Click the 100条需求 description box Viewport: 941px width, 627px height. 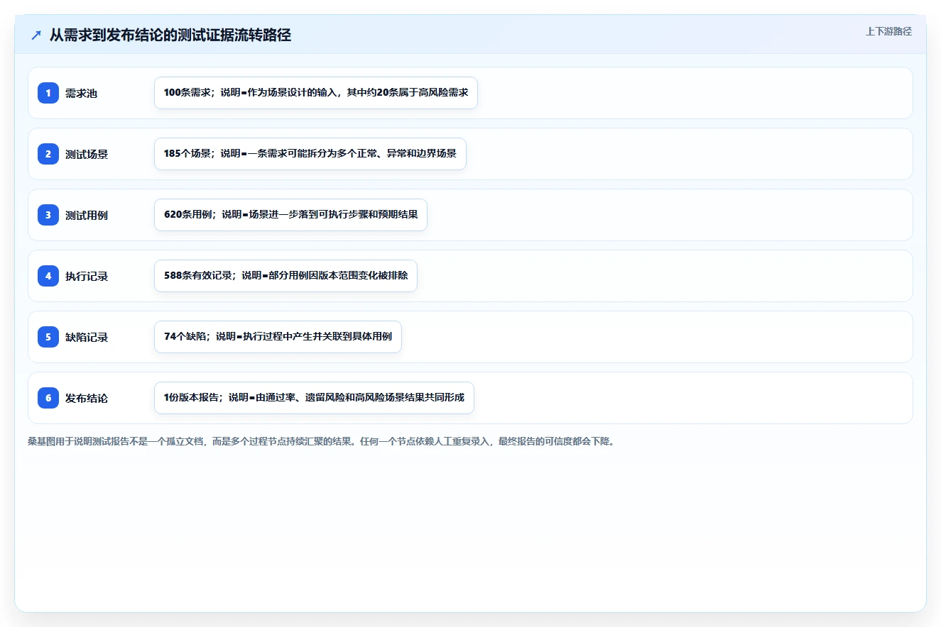coord(316,93)
